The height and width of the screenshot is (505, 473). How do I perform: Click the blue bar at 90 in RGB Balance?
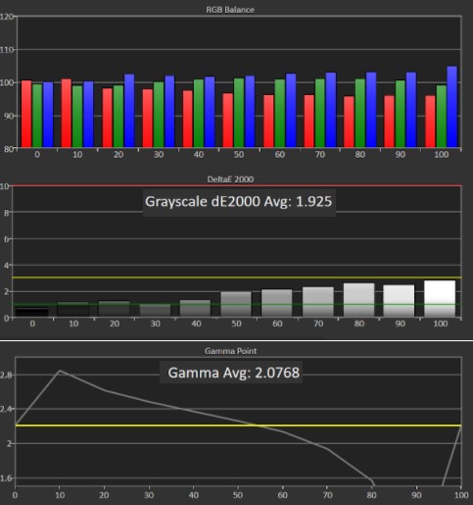[411, 110]
